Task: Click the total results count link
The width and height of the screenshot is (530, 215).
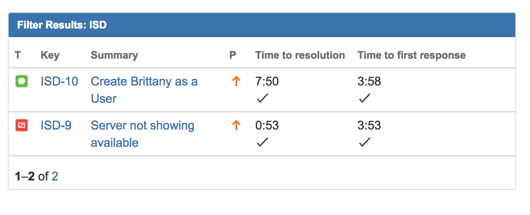Action: 55,176
